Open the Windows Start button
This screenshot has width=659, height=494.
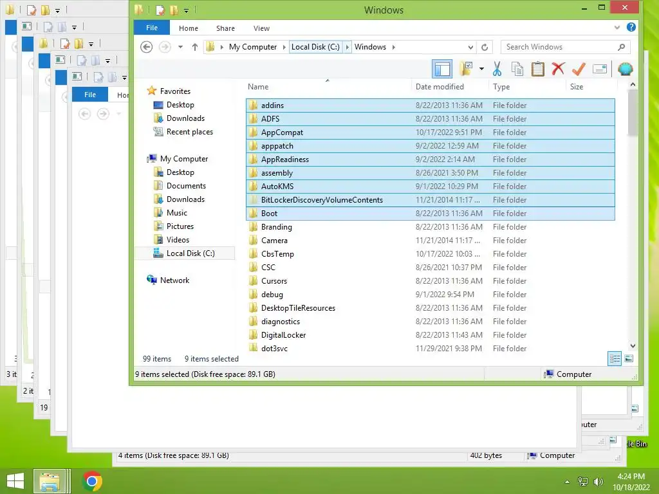click(15, 481)
